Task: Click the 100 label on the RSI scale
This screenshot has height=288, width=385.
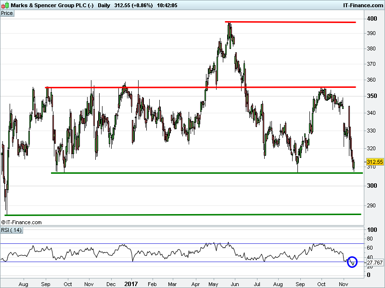Action: pyautogui.click(x=372, y=230)
